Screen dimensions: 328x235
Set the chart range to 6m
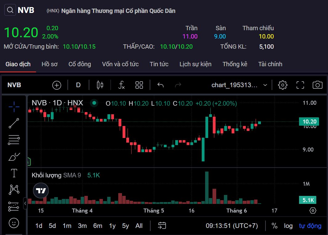[98, 226]
